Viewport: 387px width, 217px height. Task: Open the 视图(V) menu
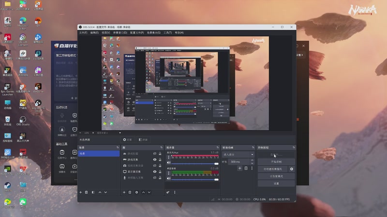point(106,33)
